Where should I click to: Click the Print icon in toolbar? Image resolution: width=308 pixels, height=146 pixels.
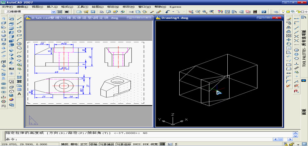[x=102, y=12]
